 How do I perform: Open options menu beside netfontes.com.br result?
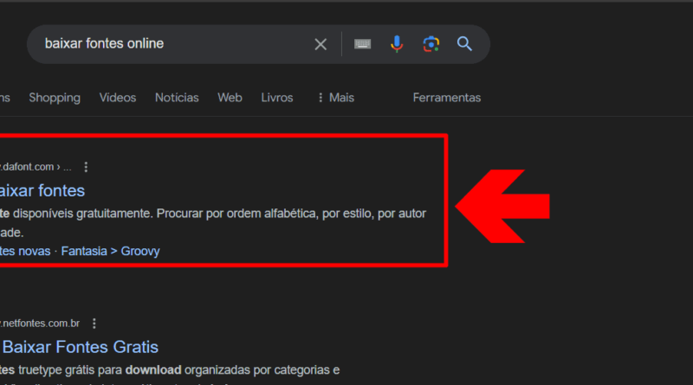(x=94, y=324)
